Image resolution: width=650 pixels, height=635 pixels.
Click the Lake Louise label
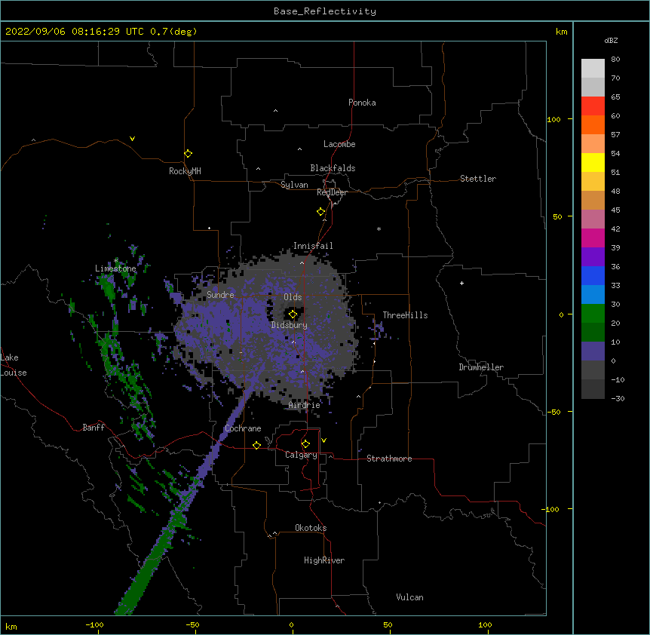14,365
